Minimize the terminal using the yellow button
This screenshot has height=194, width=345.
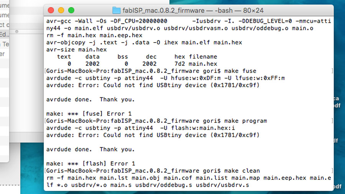[x=61, y=10]
